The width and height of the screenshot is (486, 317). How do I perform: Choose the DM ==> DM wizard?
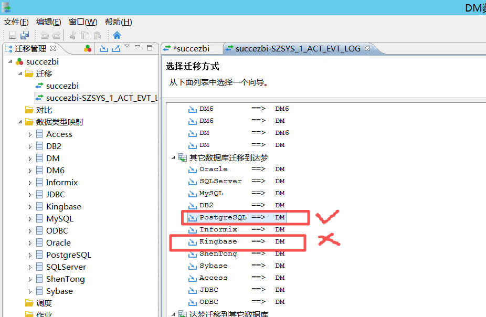237,145
